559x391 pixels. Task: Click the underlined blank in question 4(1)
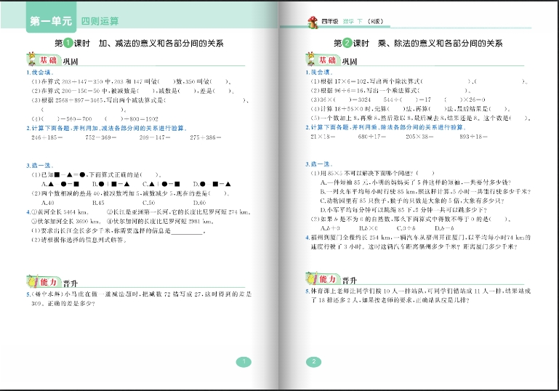point(188,233)
